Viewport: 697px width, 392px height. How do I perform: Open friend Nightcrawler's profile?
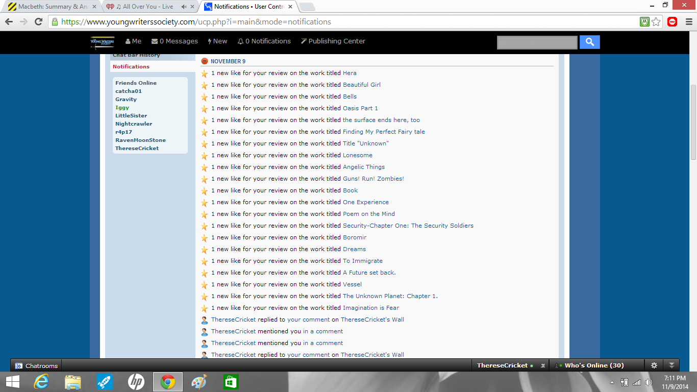(x=134, y=124)
